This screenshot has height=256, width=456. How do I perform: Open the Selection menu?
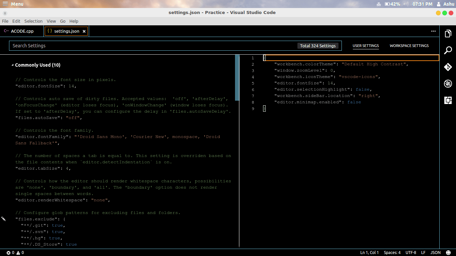click(x=33, y=21)
